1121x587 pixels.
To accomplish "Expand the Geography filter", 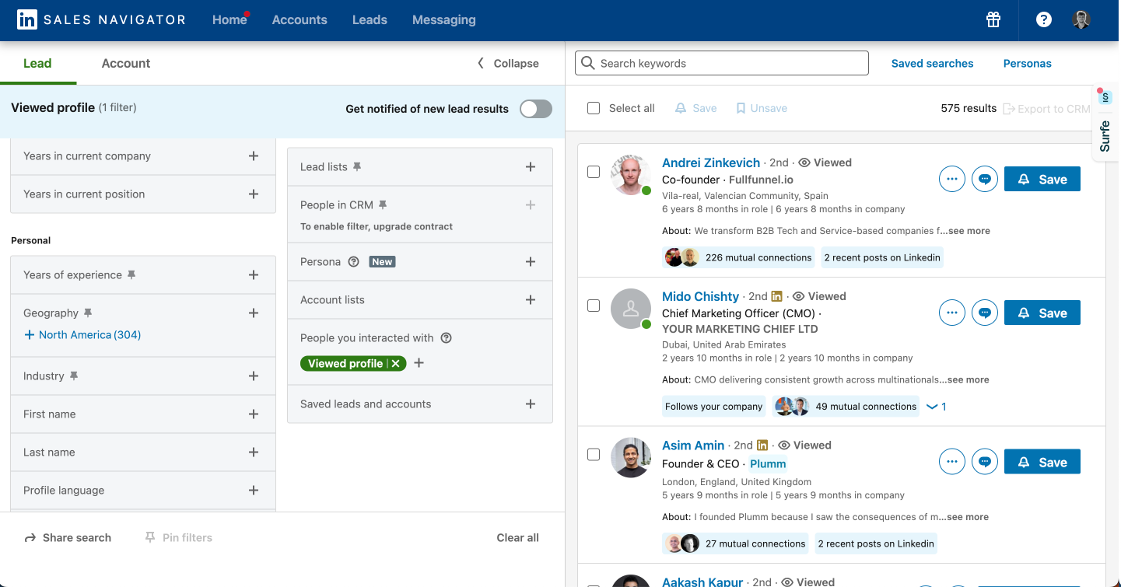I will pos(254,313).
